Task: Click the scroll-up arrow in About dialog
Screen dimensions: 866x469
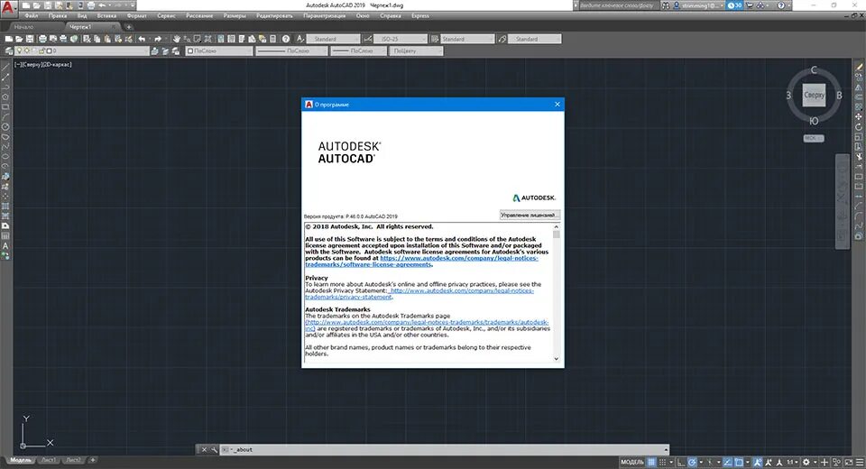Action: click(557, 226)
